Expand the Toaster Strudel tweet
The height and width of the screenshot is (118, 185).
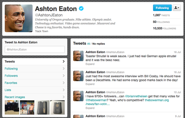(90, 64)
